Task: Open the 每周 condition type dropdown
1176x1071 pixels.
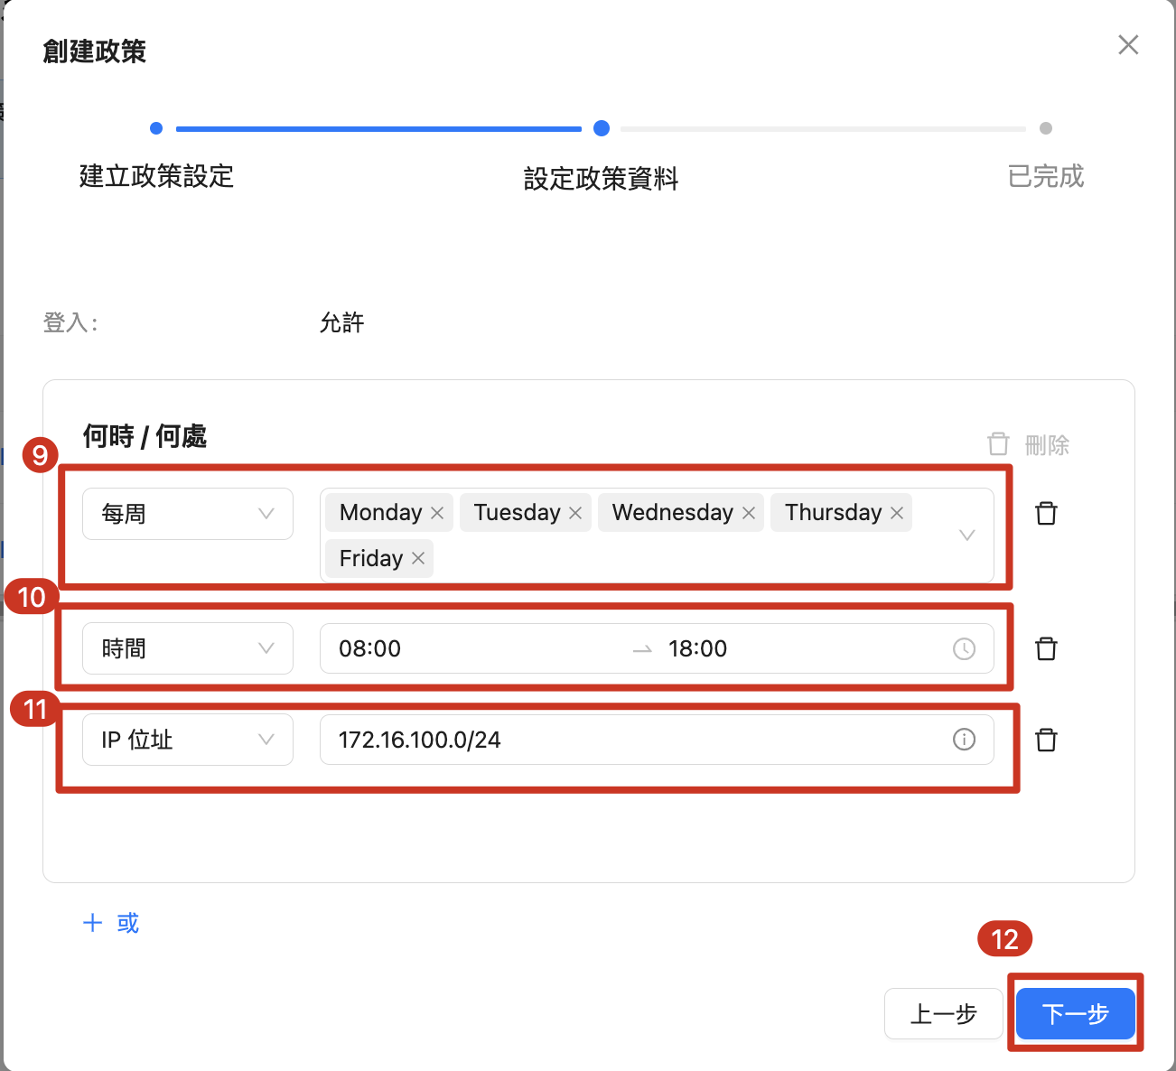Action: click(x=188, y=514)
